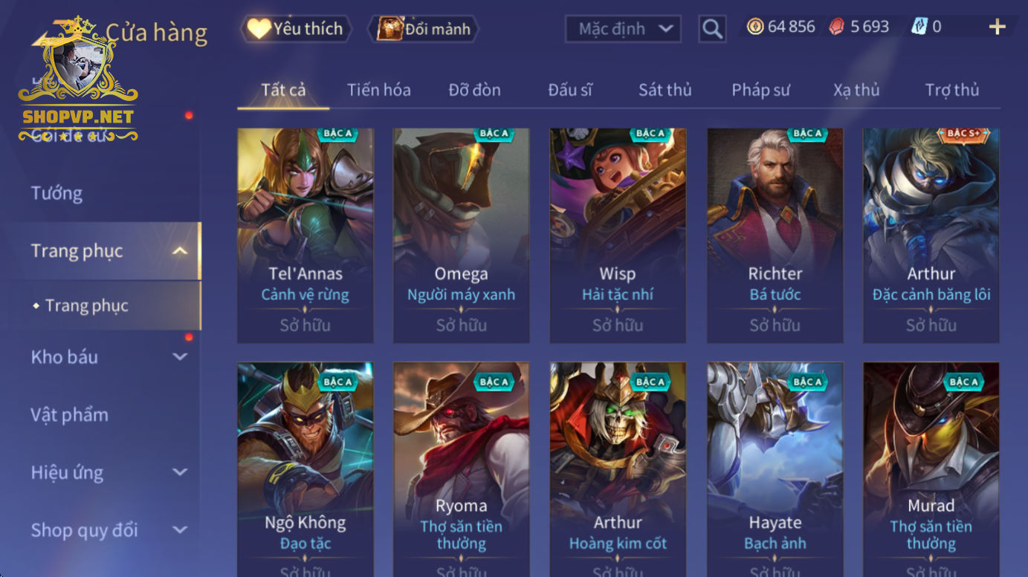Switch to the Sát thủ tab
Screen dimensions: 1028x577
(665, 90)
